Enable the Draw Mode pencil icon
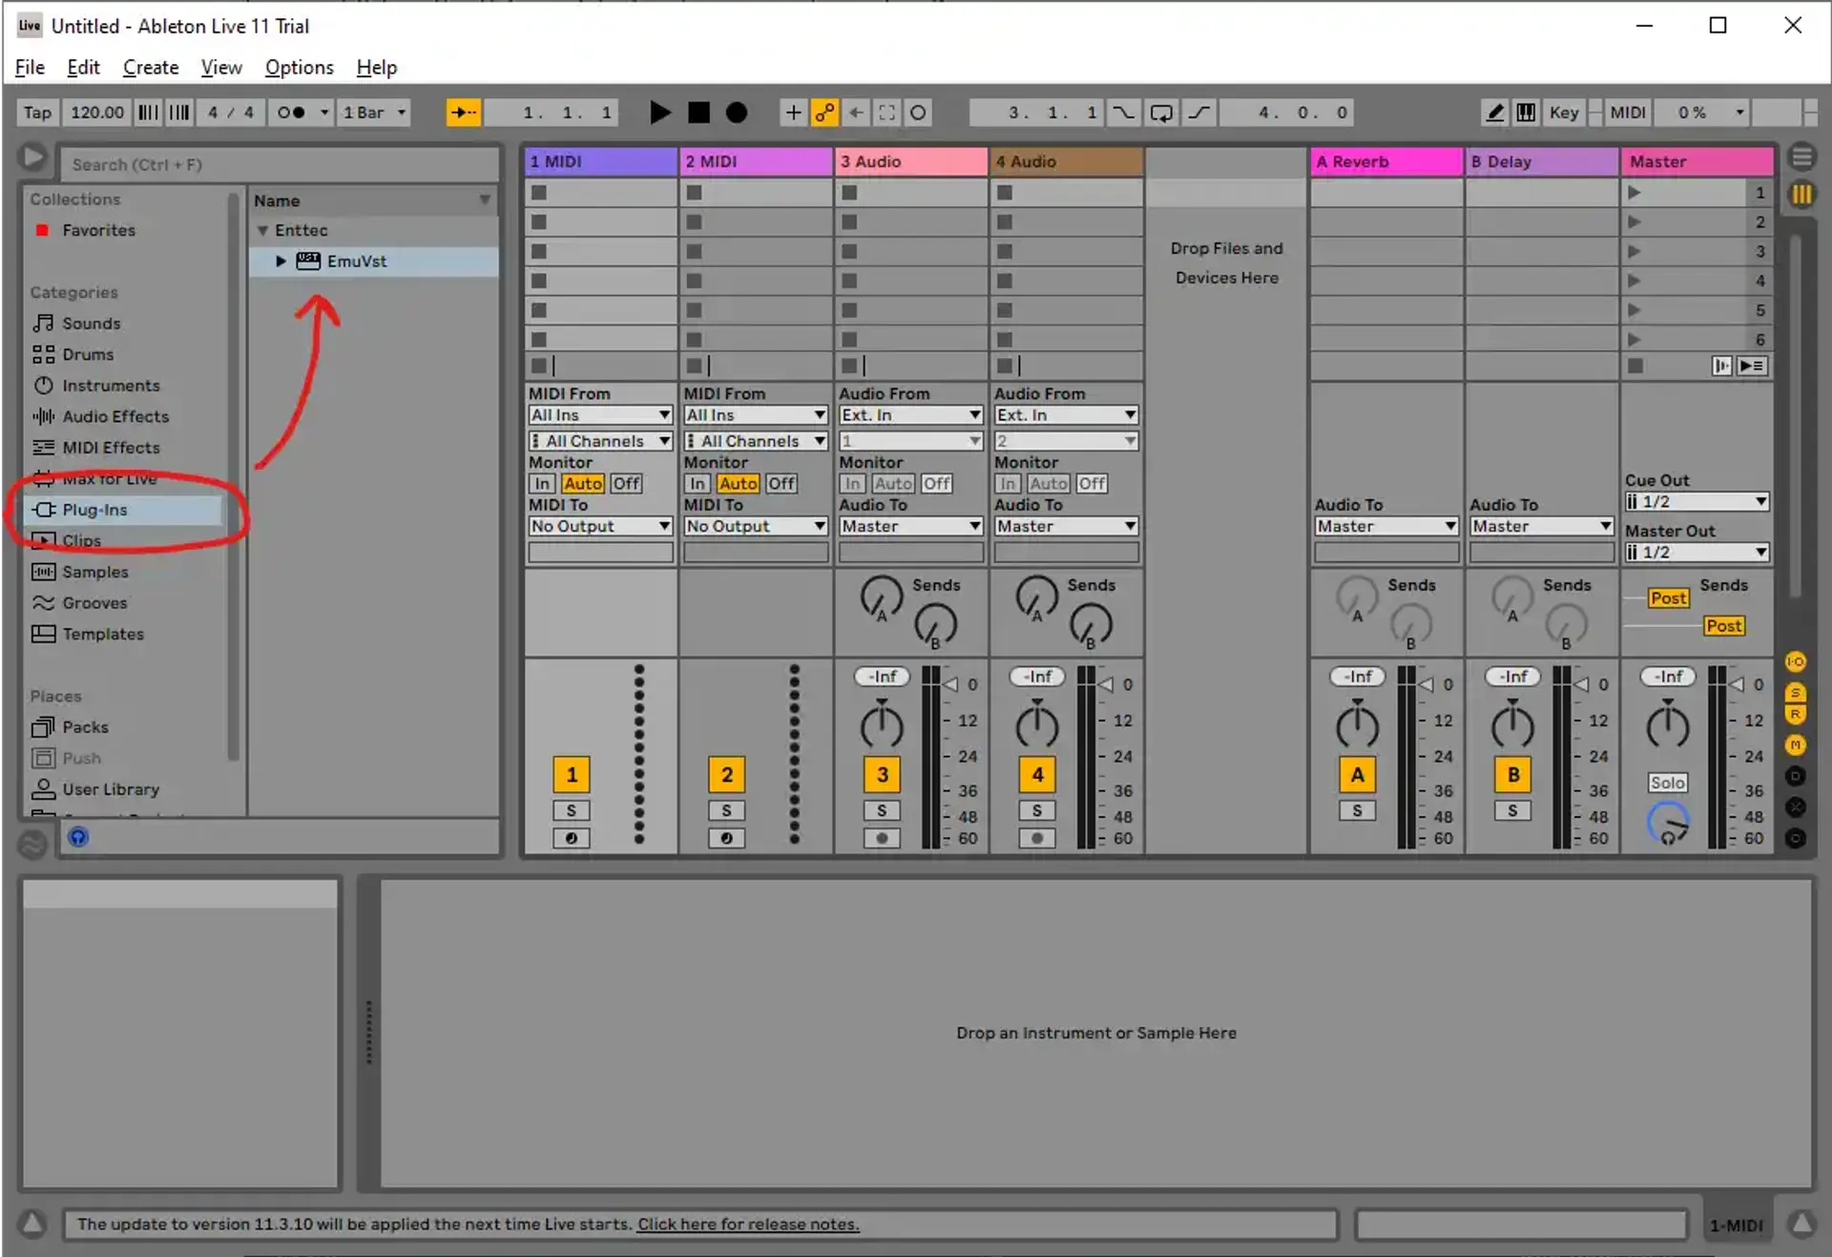This screenshot has height=1257, width=1832. point(1494,113)
